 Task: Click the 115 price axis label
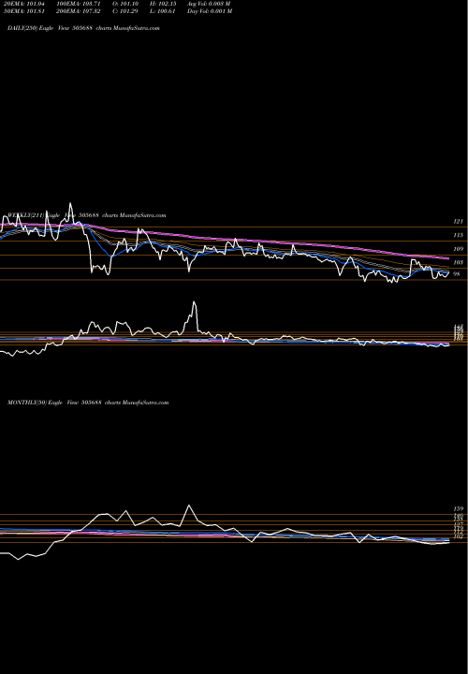coord(458,235)
